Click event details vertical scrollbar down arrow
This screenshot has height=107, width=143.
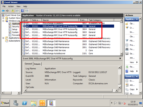pos(120,88)
